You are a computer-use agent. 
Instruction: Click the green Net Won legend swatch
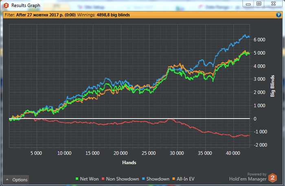[77, 179]
